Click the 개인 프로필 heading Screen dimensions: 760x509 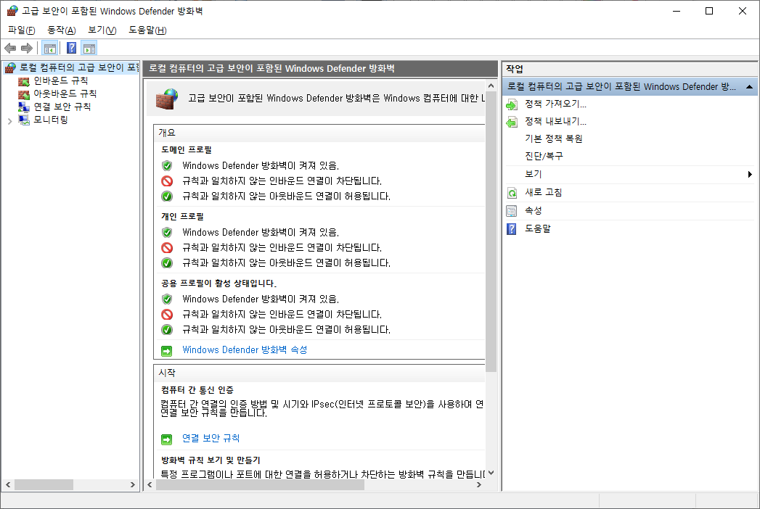pyautogui.click(x=183, y=217)
